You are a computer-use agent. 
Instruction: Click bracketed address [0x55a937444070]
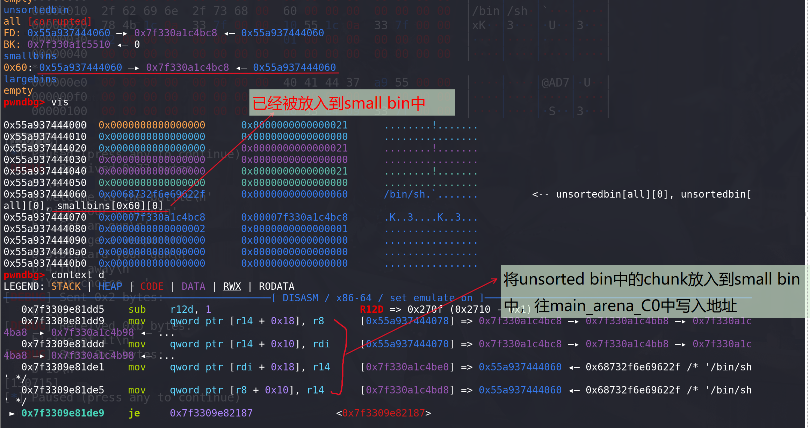pyautogui.click(x=407, y=344)
